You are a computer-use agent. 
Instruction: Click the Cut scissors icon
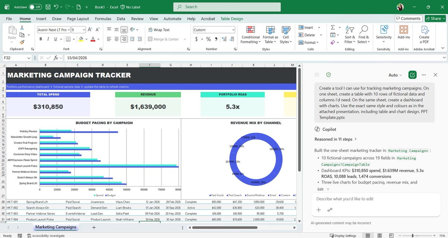[x=22, y=28]
